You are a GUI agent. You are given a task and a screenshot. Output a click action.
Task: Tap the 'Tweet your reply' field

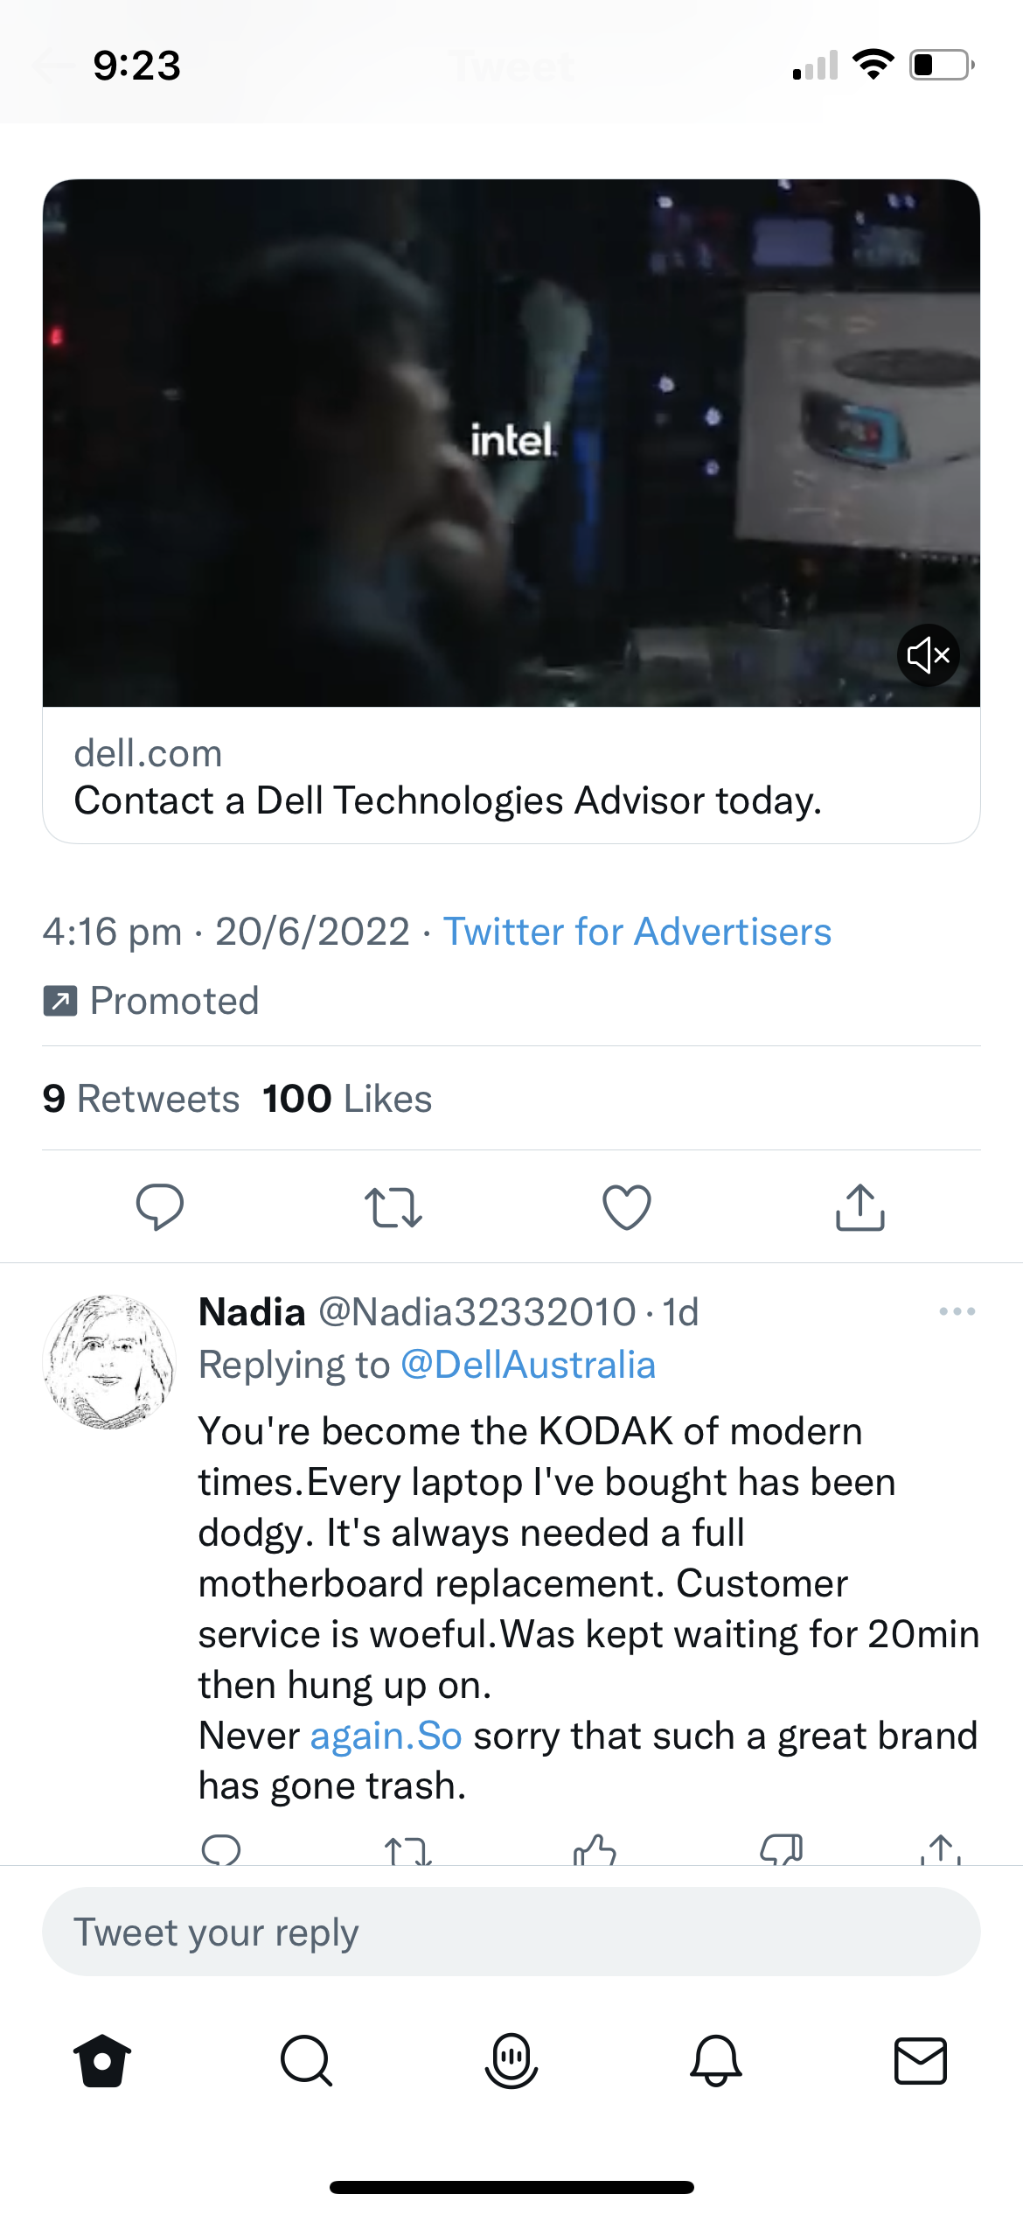[x=511, y=1932]
